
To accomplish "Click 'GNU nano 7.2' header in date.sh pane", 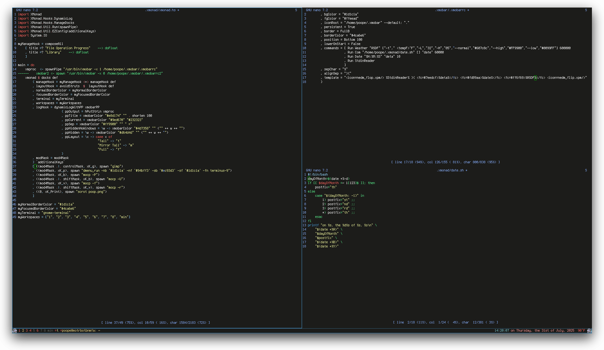I will pyautogui.click(x=317, y=170).
